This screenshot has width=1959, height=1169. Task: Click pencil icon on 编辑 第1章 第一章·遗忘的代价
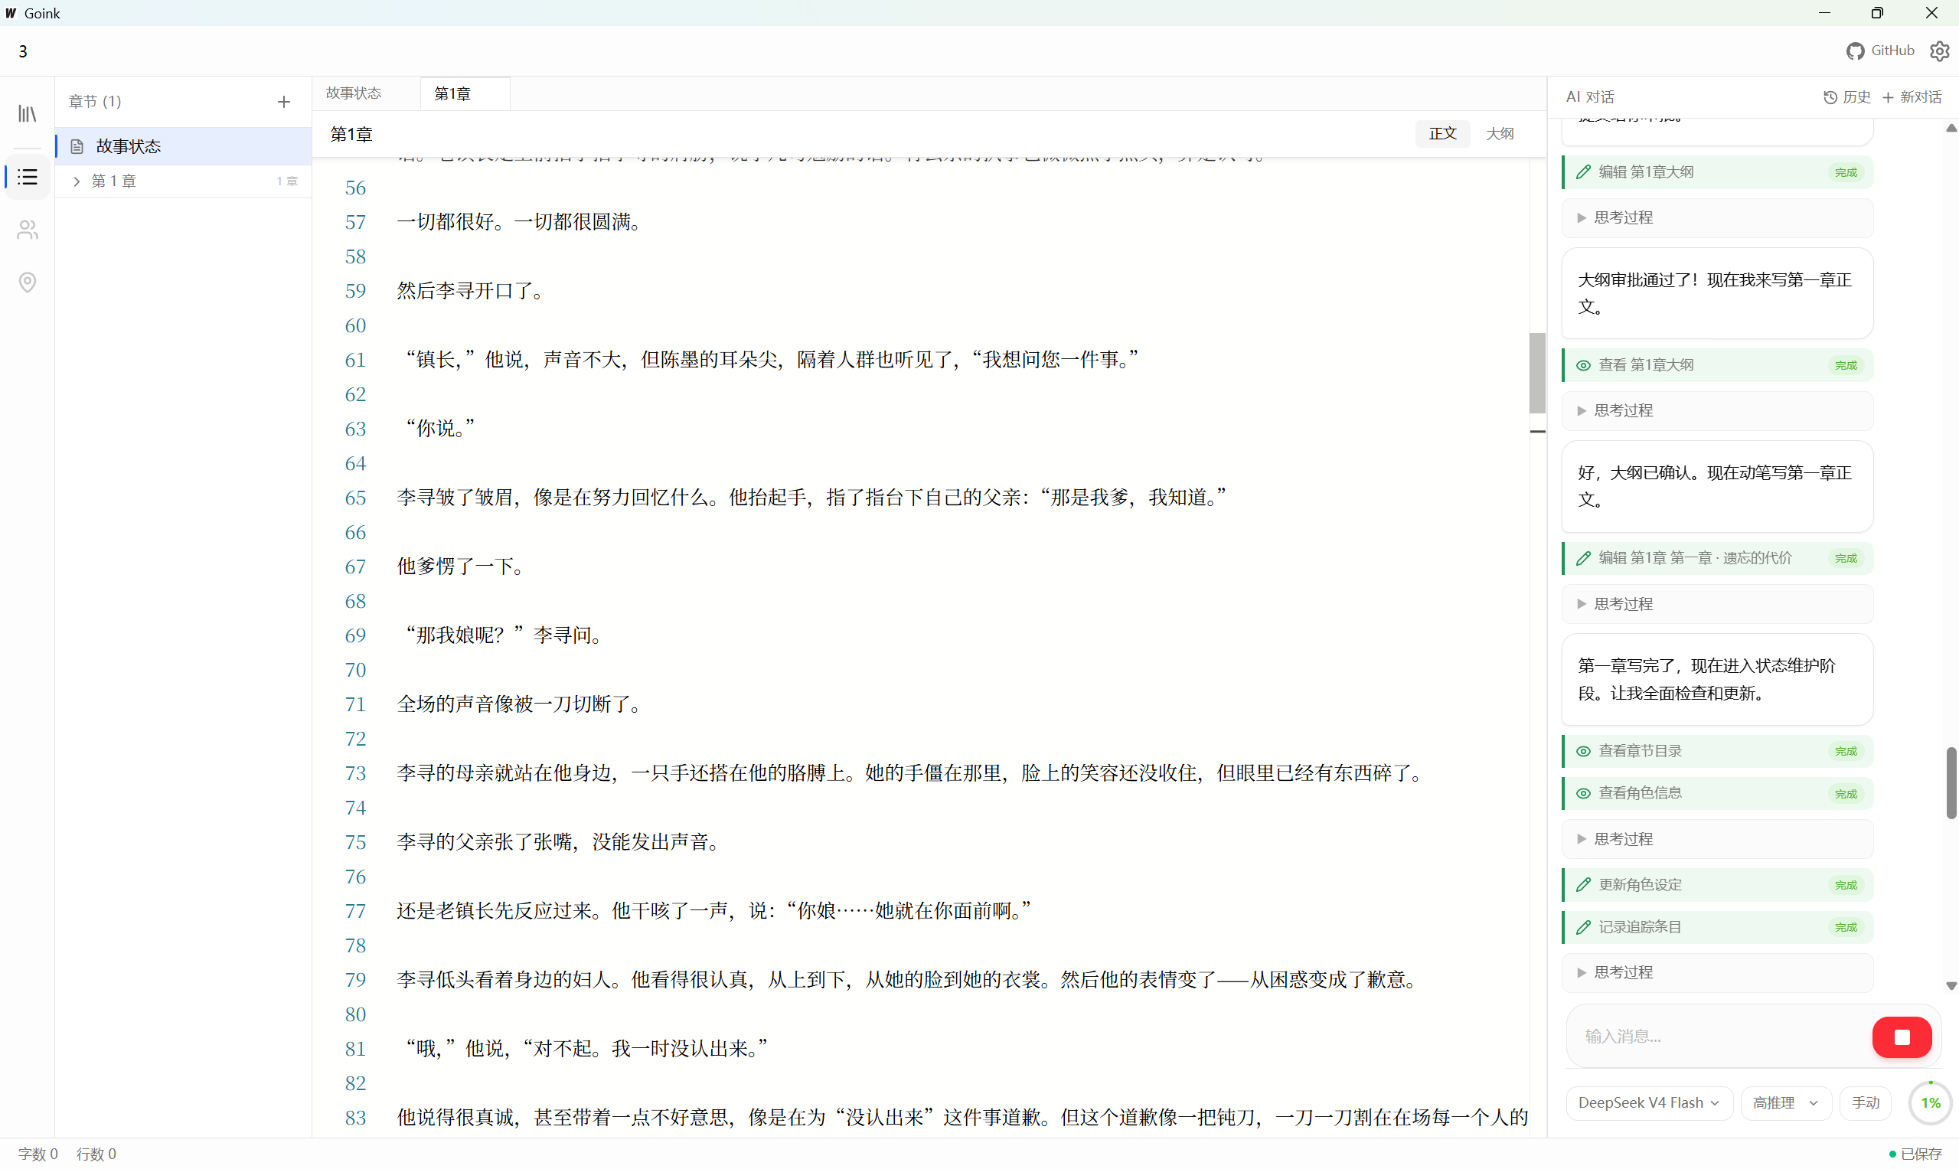[x=1582, y=558]
